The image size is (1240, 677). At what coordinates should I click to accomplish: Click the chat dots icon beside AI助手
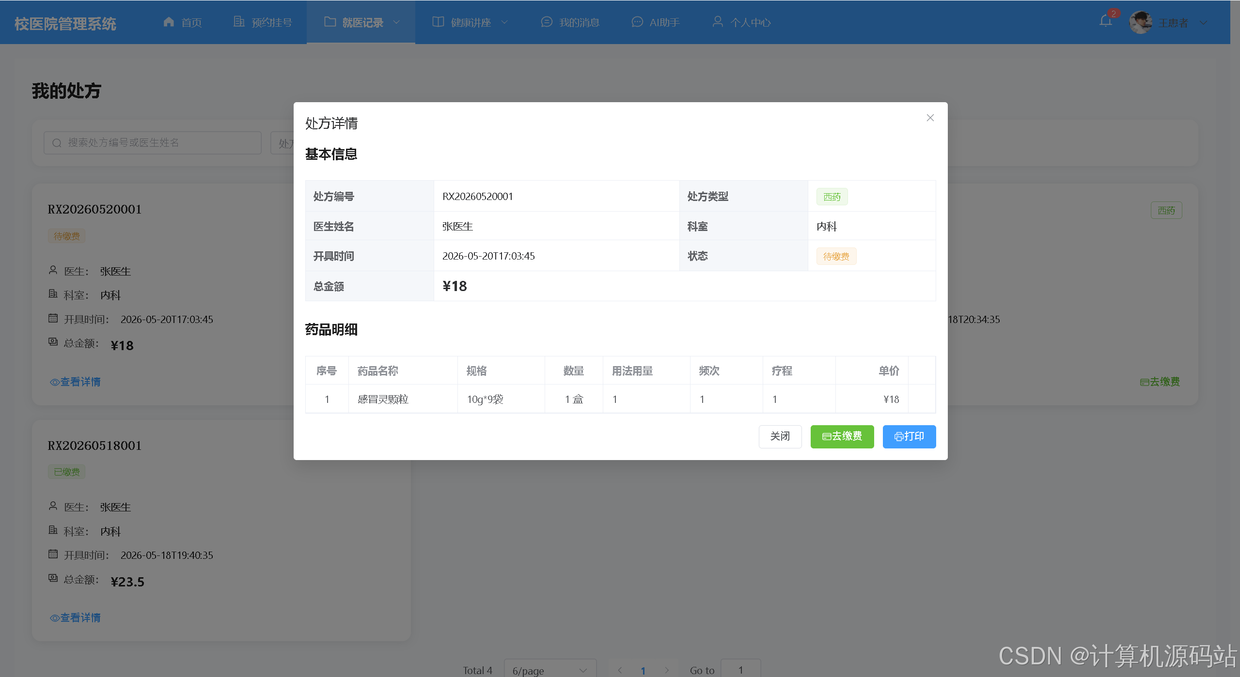tap(637, 22)
